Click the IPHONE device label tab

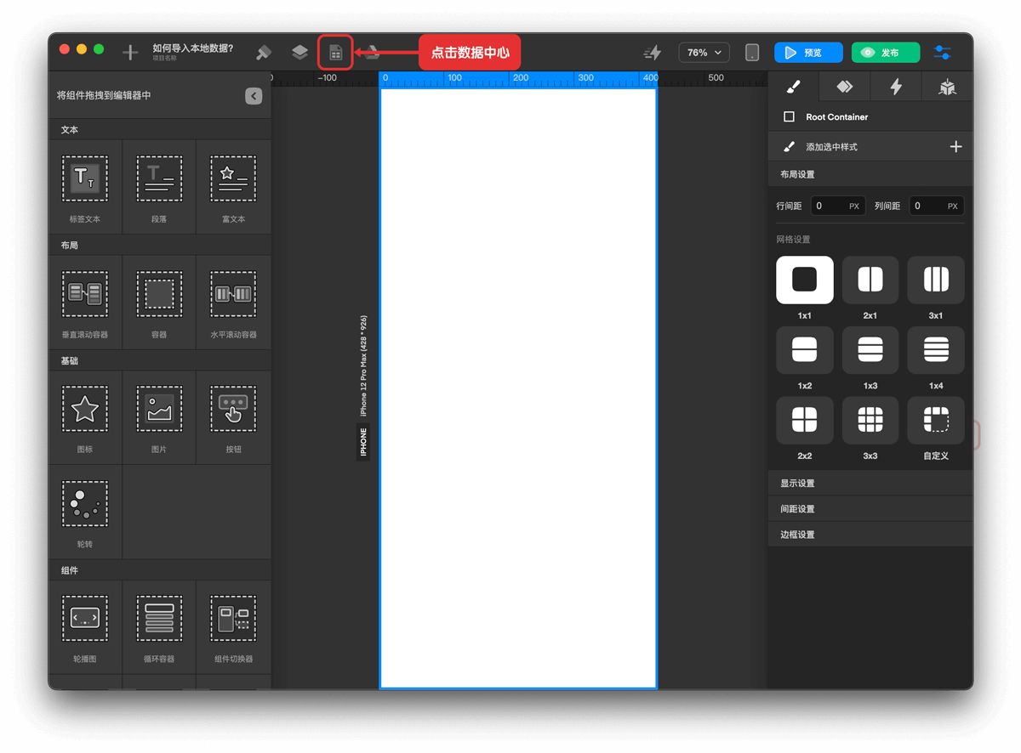coord(363,442)
